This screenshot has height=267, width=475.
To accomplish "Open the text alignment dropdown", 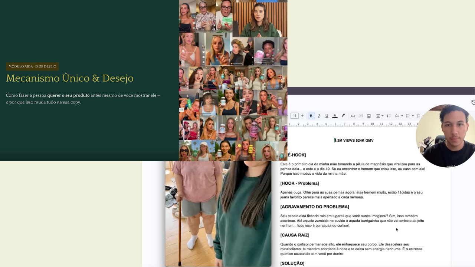I will (380, 116).
